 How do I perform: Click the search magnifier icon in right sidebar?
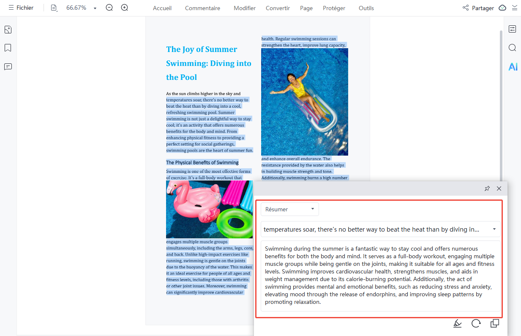point(513,48)
